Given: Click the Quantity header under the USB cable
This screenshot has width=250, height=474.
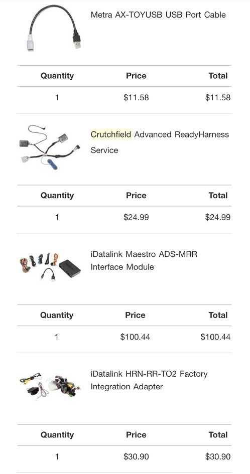Looking at the screenshot, I should [x=57, y=76].
